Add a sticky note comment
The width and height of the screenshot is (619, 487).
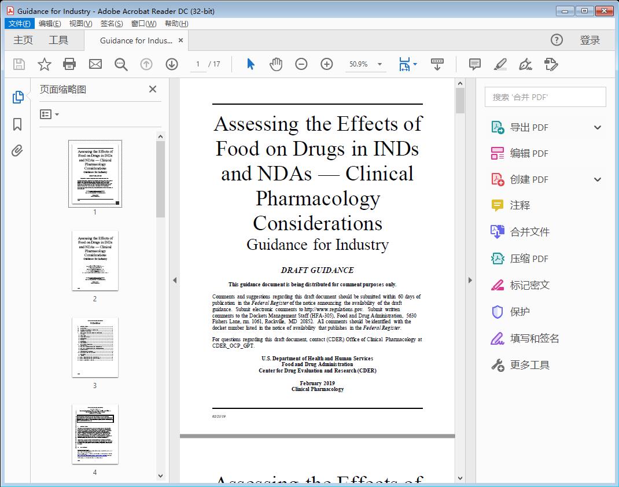click(474, 64)
